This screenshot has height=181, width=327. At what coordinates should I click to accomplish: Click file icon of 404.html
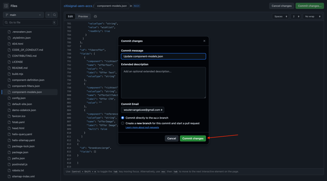click(x=9, y=44)
